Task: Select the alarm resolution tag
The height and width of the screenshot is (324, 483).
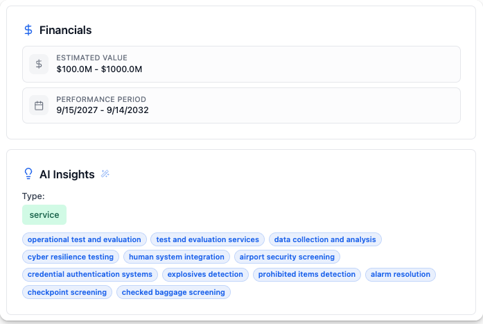Action: (401, 274)
